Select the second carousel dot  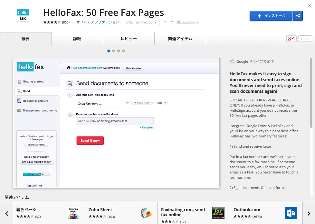(x=113, y=51)
